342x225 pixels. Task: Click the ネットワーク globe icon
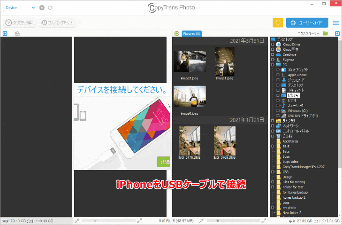[x=278, y=126]
